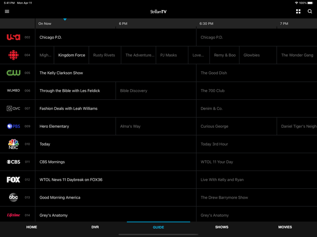This screenshot has width=317, height=237.
Task: Click the 7 PM time header
Action: point(284,23)
